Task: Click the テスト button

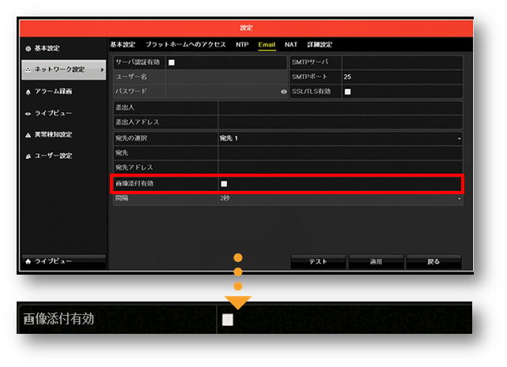Action: [x=318, y=261]
